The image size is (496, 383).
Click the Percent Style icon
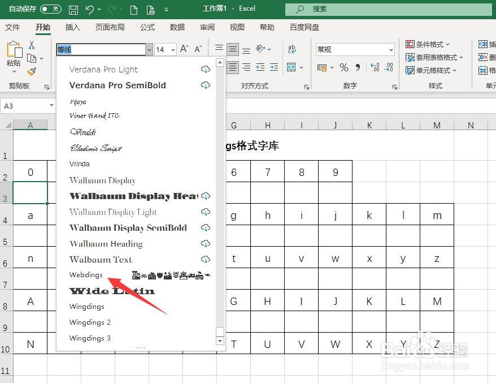tap(344, 67)
